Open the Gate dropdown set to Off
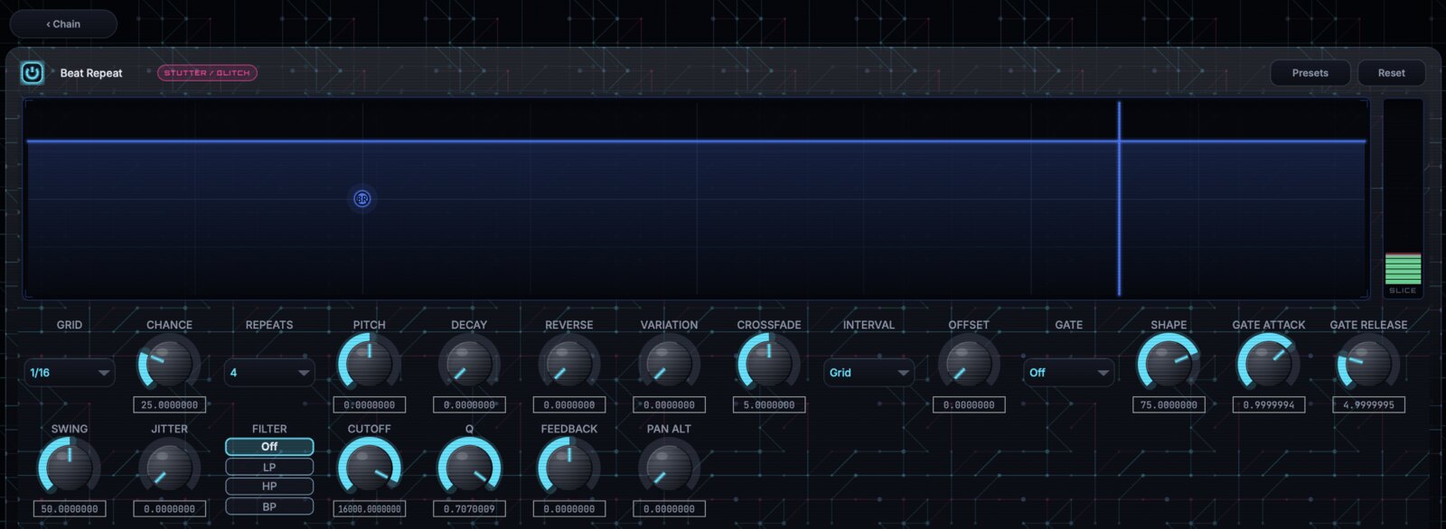 click(x=1068, y=373)
